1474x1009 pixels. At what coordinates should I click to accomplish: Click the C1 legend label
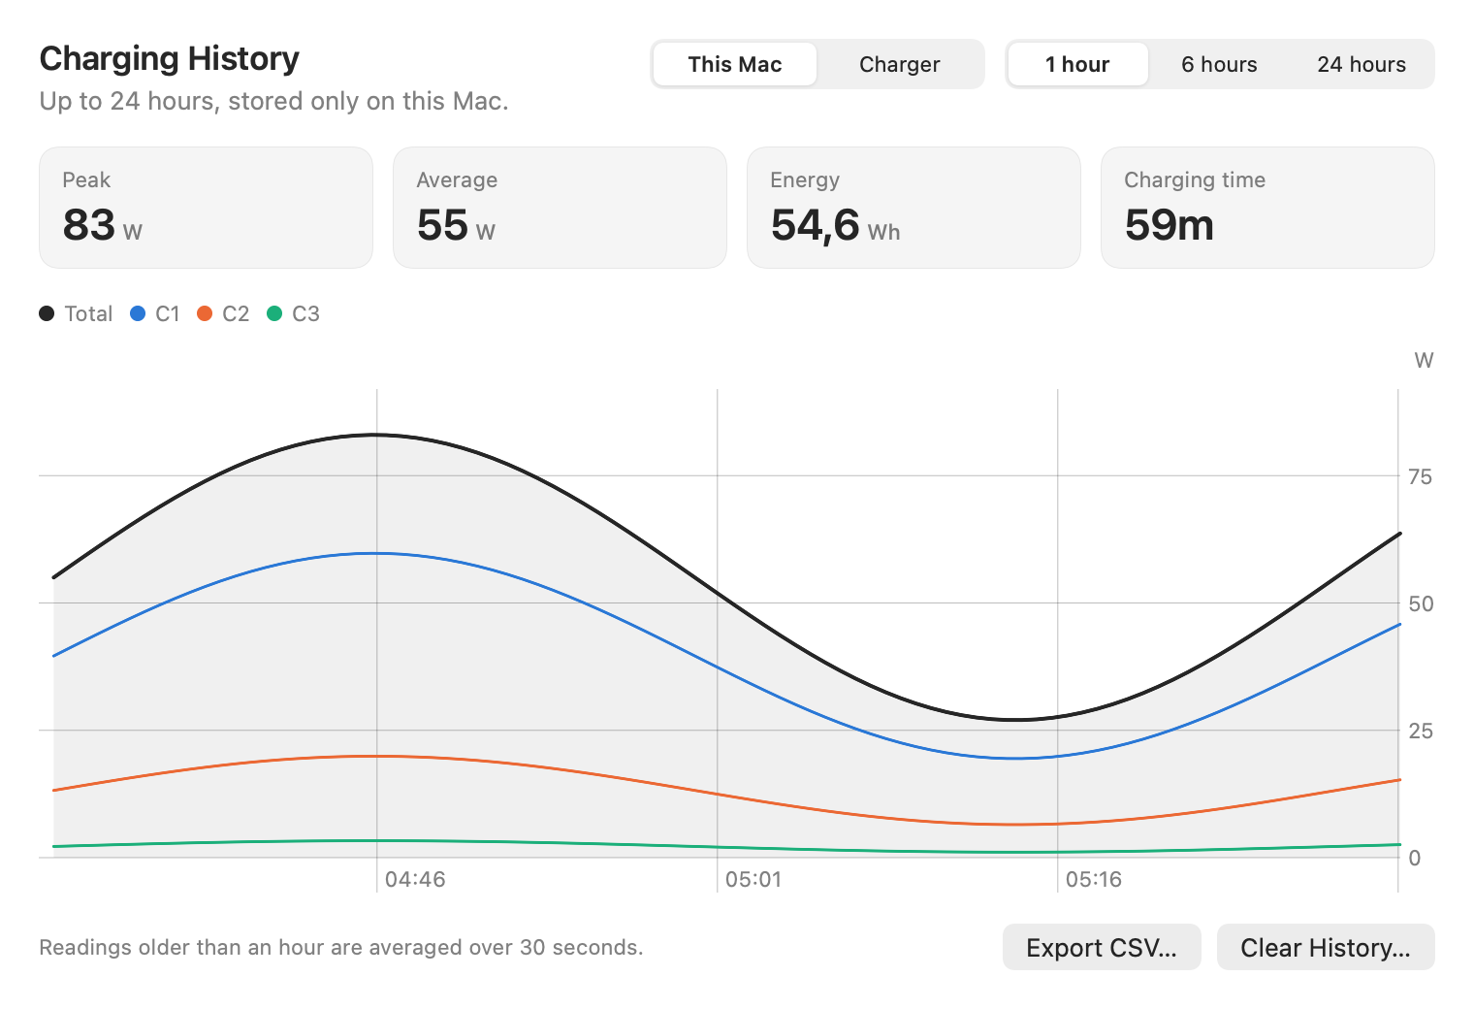(x=168, y=313)
